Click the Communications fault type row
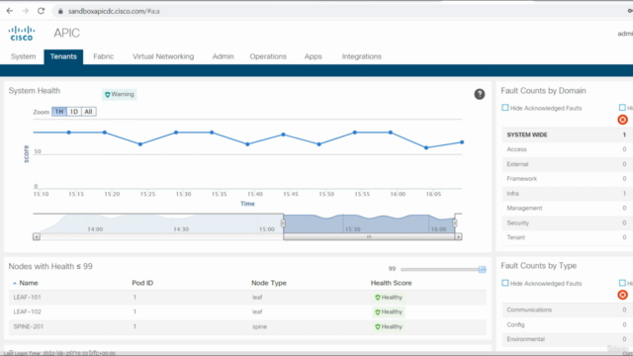This screenshot has height=356, width=633. coord(567,310)
